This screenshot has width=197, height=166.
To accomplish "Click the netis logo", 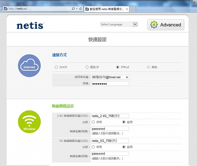I will pos(30,26).
